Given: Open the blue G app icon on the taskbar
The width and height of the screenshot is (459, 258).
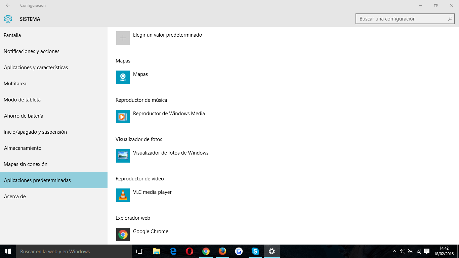Looking at the screenshot, I should point(239,251).
